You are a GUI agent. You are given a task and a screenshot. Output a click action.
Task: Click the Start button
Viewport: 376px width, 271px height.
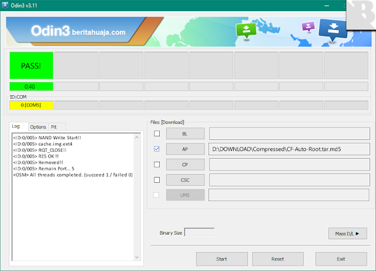(x=222, y=259)
